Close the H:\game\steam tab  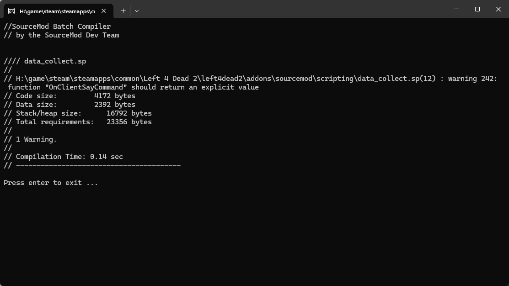pos(104,11)
